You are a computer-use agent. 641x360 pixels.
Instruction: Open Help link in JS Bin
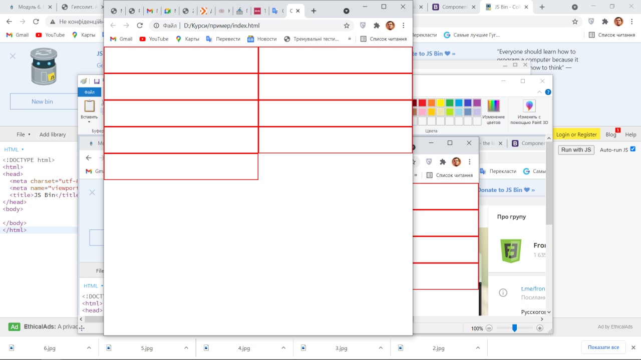coord(630,134)
